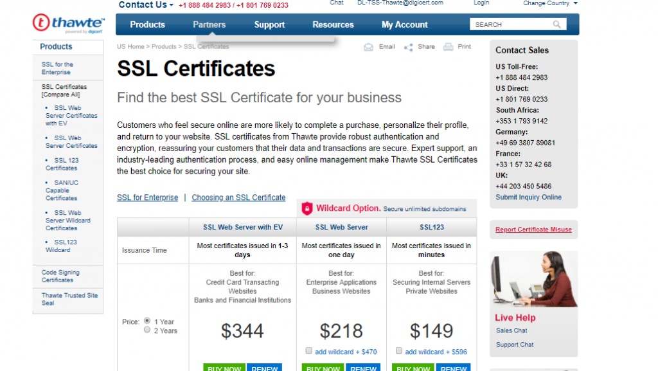Click the Email sharing icon
This screenshot has height=371, width=658.
pyautogui.click(x=368, y=47)
